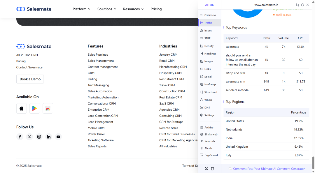The image size is (315, 173).
Task: Open the Sales Pipelines feature link
Action: pos(98,54)
